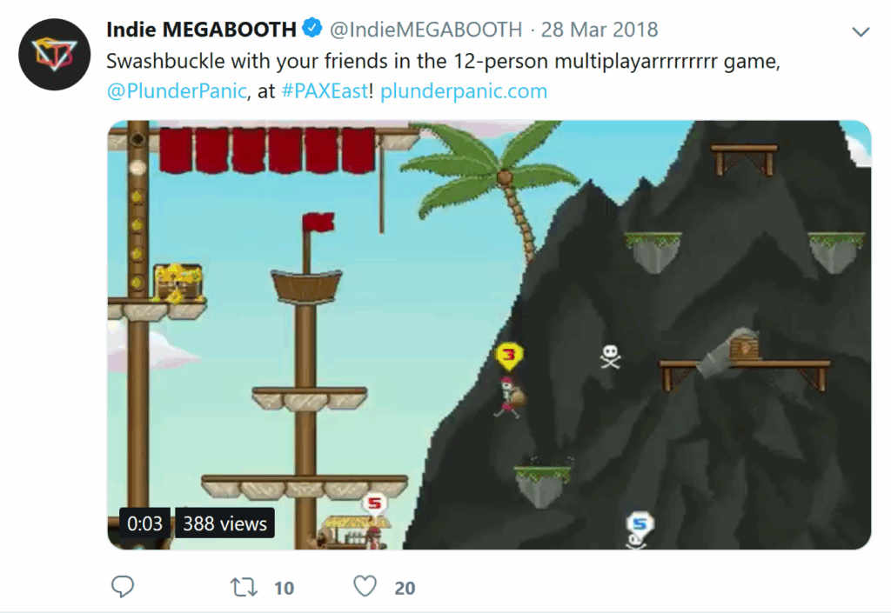This screenshot has width=891, height=613.
Task: Click the retweet count 10
Action: coord(285,588)
